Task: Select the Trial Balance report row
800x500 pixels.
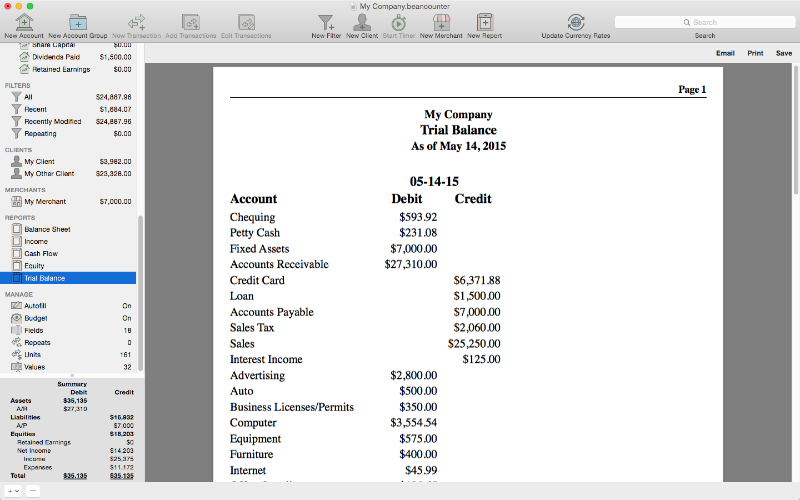Action: (68, 278)
